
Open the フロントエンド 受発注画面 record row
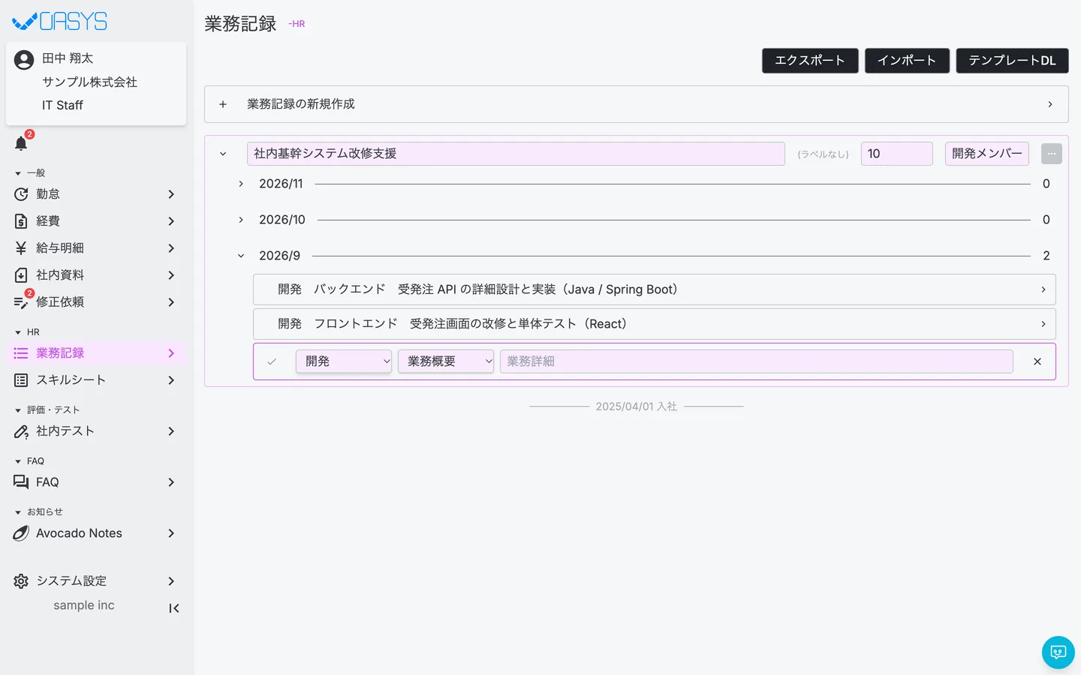click(x=655, y=324)
